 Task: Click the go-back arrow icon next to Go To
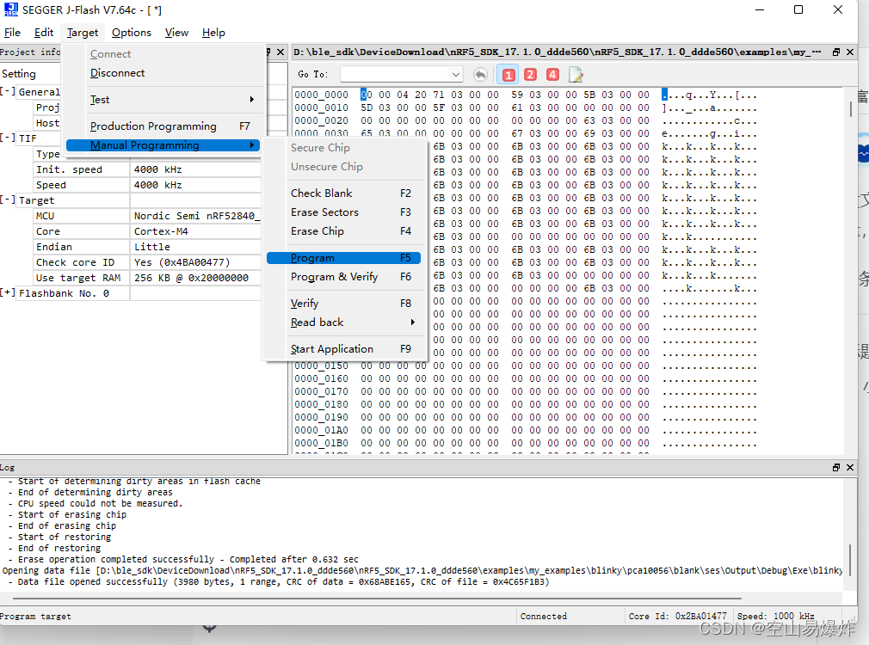(x=480, y=75)
